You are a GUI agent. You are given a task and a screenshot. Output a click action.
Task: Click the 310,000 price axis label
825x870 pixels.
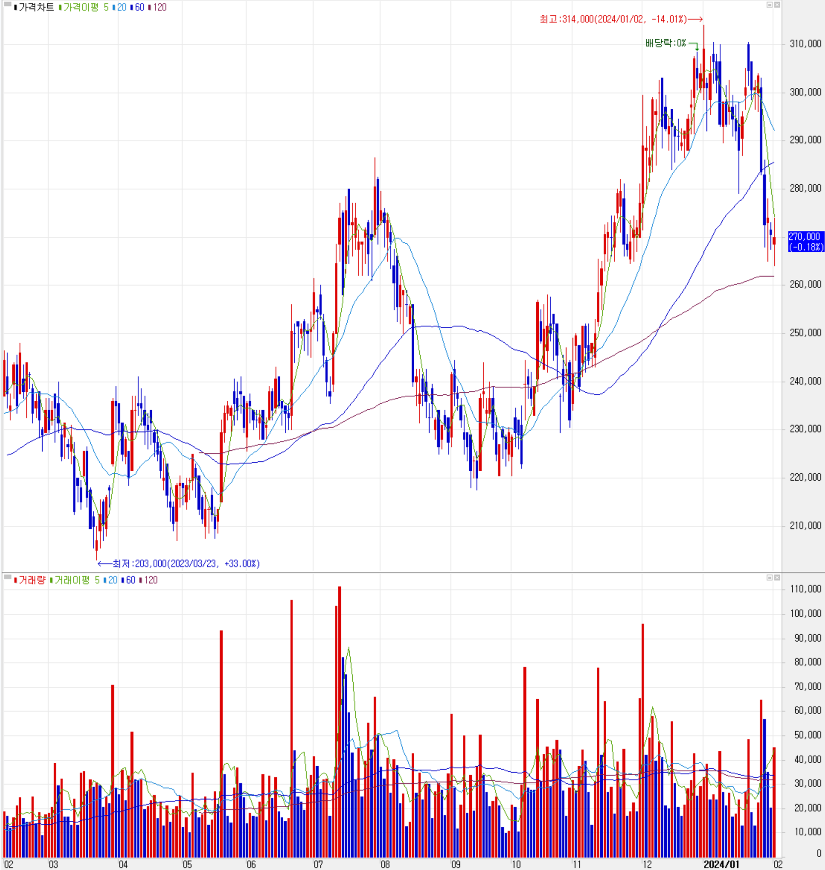click(806, 44)
